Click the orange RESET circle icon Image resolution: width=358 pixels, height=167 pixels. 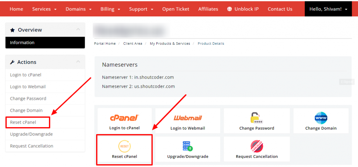click(124, 146)
